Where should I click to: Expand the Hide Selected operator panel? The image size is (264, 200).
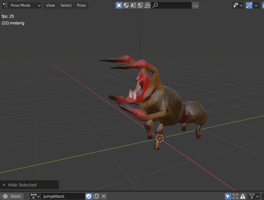pos(4,185)
